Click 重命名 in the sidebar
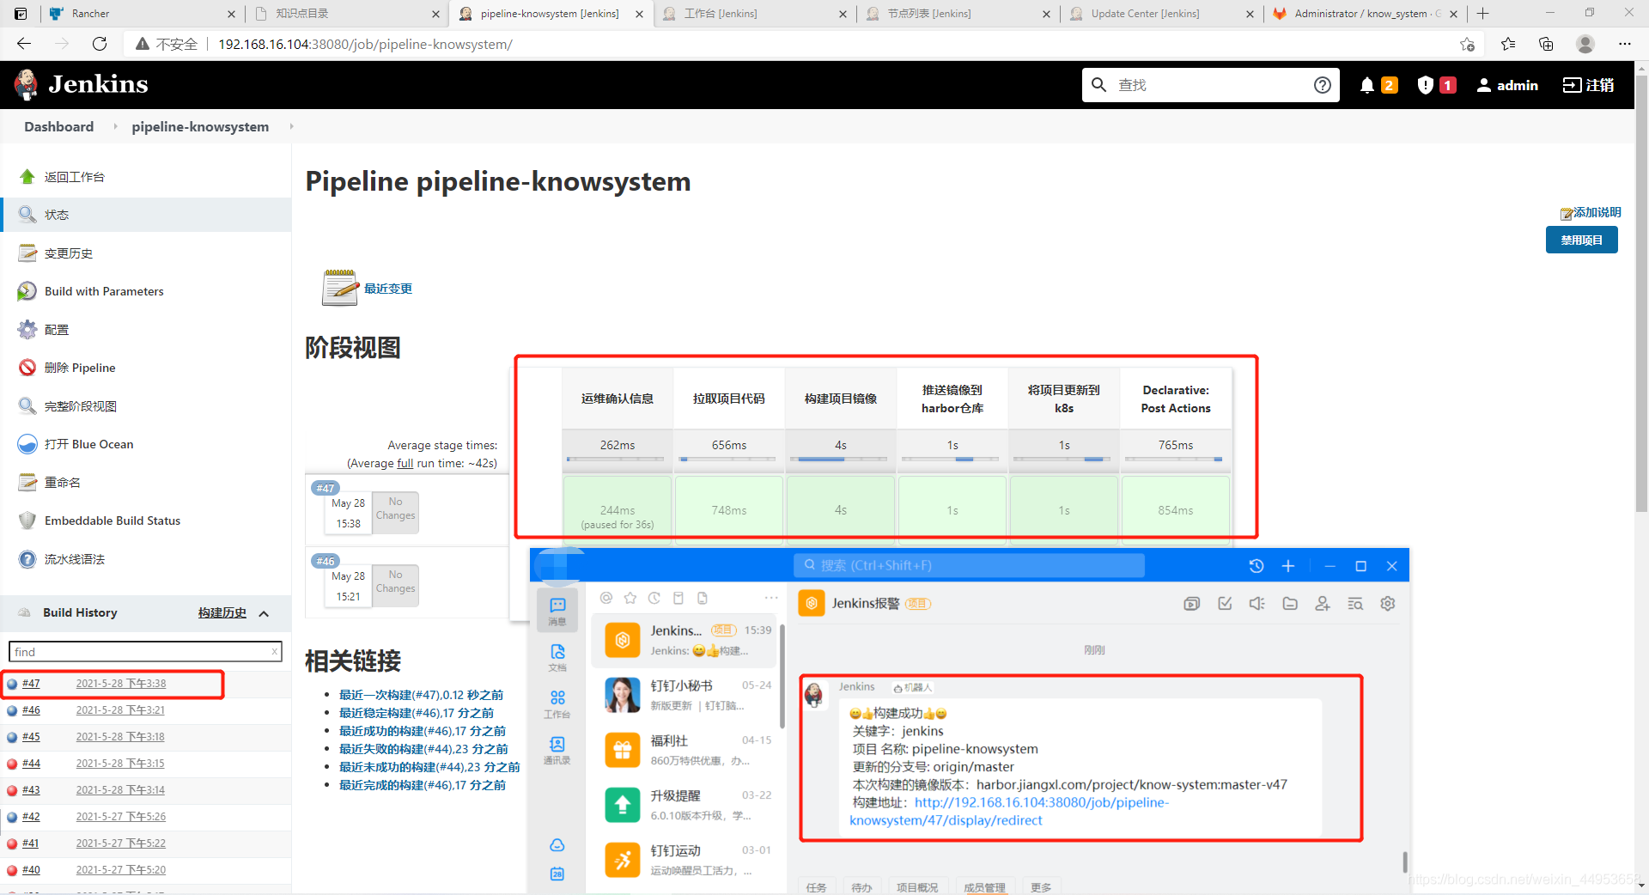This screenshot has width=1649, height=895. coord(63,483)
